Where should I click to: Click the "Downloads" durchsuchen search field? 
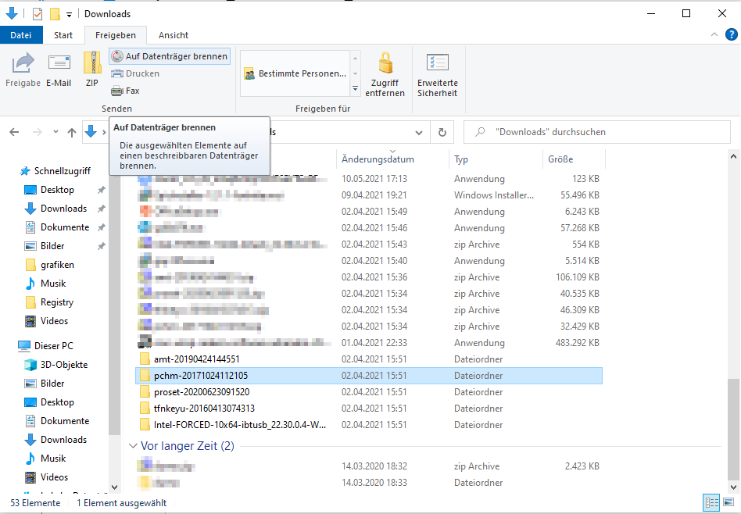pyautogui.click(x=597, y=132)
